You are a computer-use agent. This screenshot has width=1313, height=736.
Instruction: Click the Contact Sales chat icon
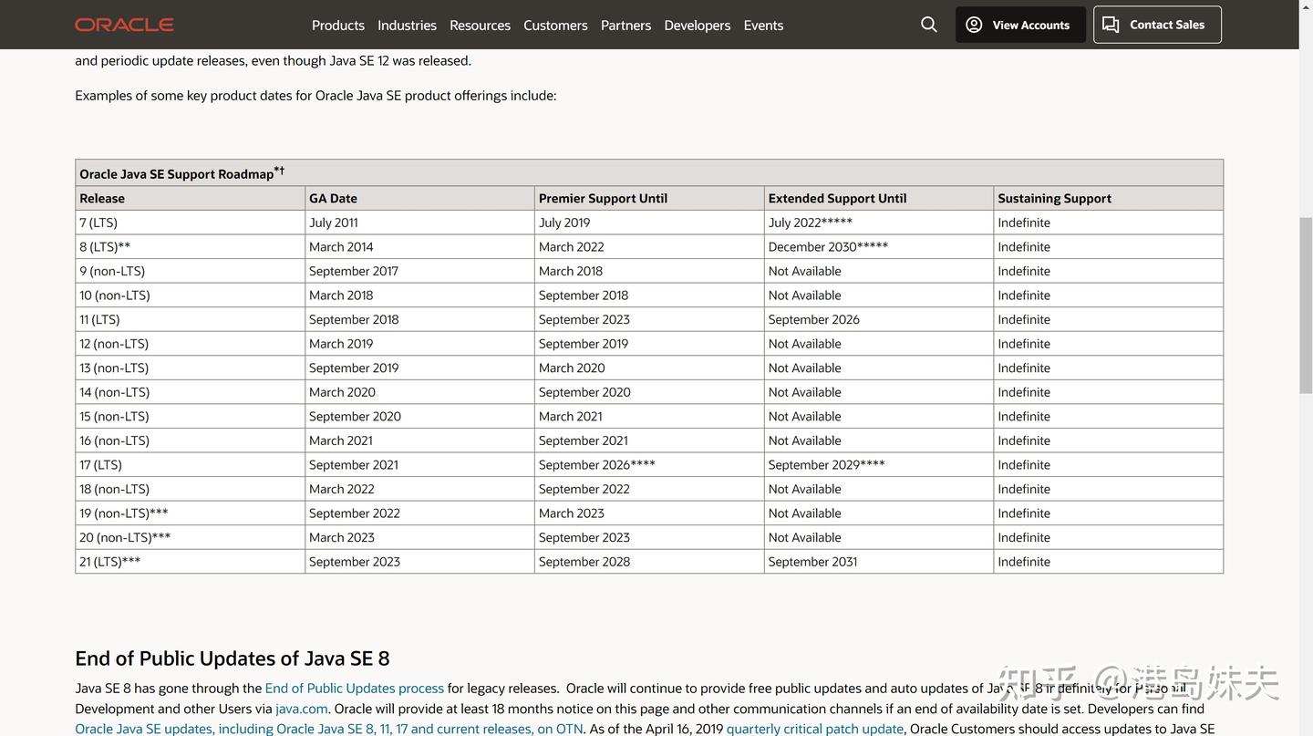(1111, 25)
